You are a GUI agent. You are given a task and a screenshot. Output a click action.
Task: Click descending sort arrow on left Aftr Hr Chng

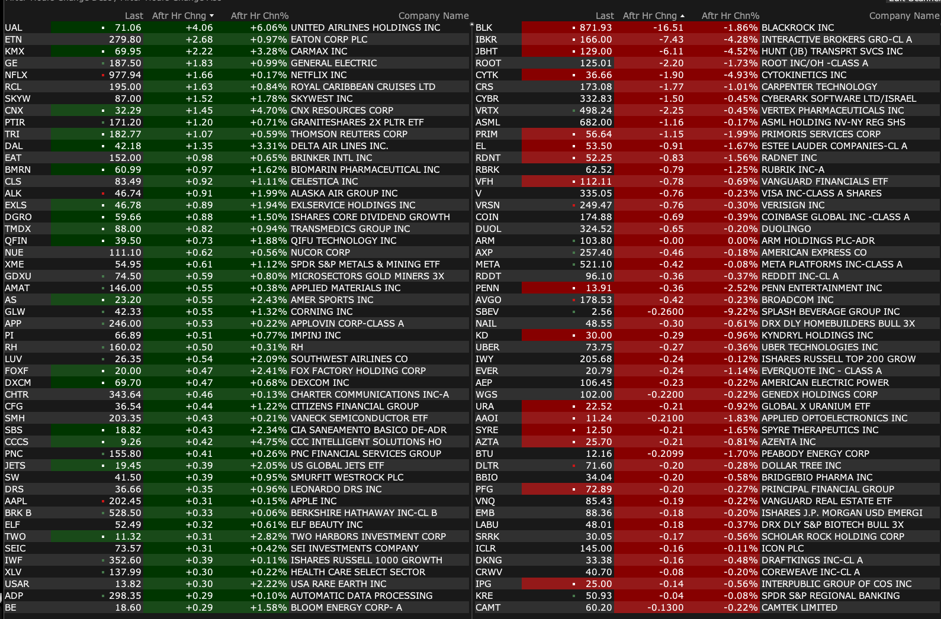(211, 16)
